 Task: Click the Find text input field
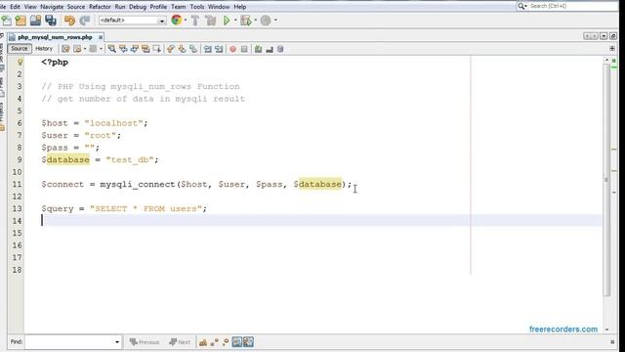tap(69, 342)
